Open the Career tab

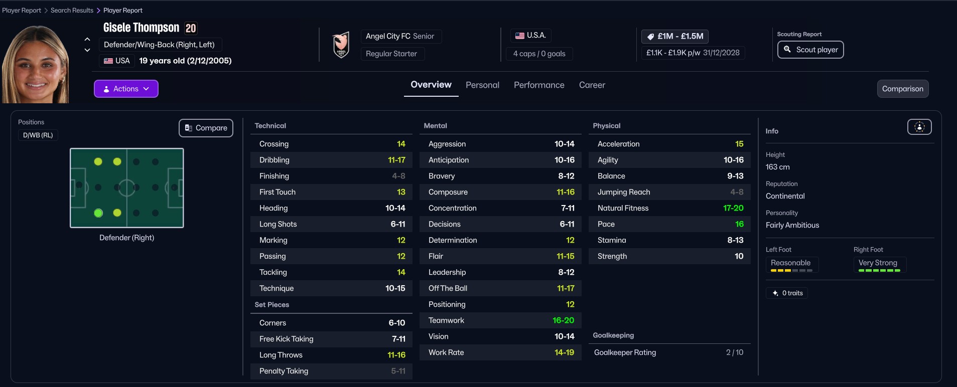pos(592,85)
